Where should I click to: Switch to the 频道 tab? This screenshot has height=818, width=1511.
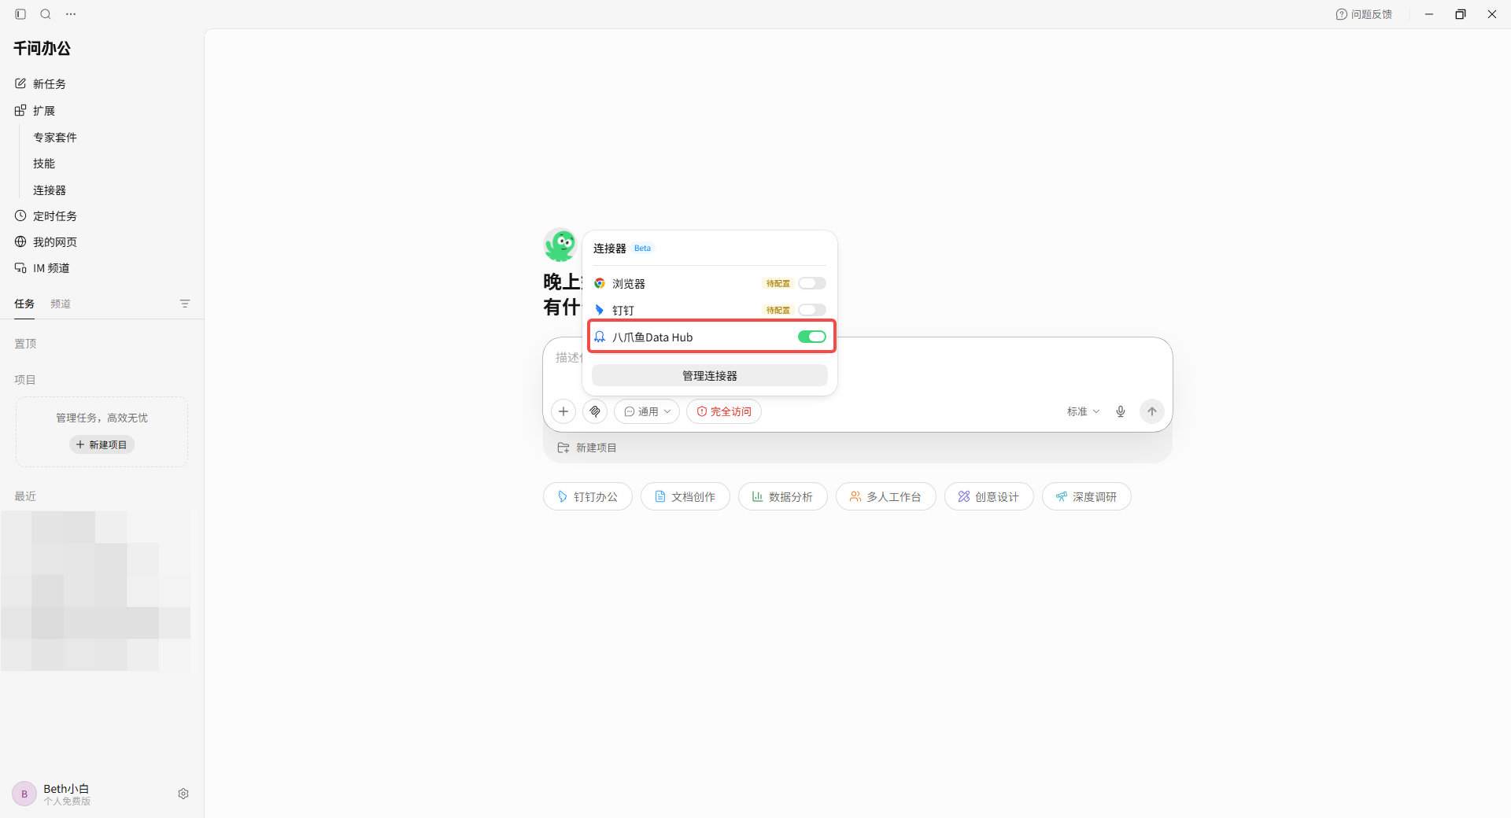point(61,304)
